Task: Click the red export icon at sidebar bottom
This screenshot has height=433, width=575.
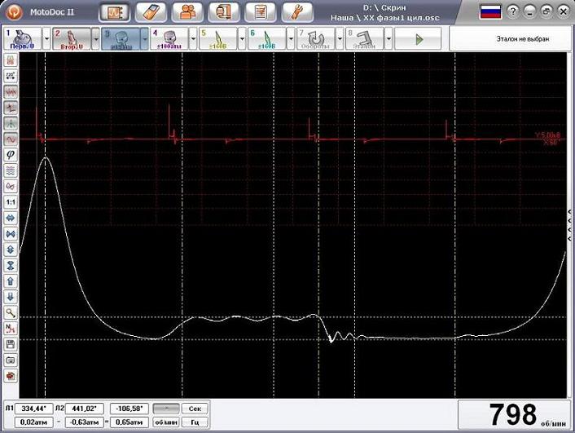Action: coord(11,376)
